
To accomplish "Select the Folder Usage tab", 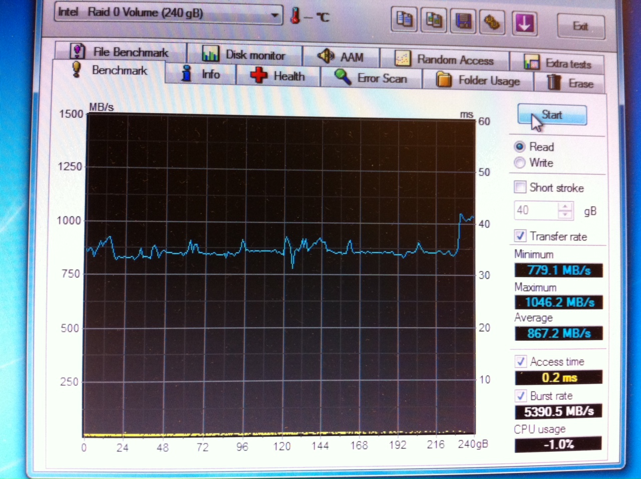I will click(478, 81).
